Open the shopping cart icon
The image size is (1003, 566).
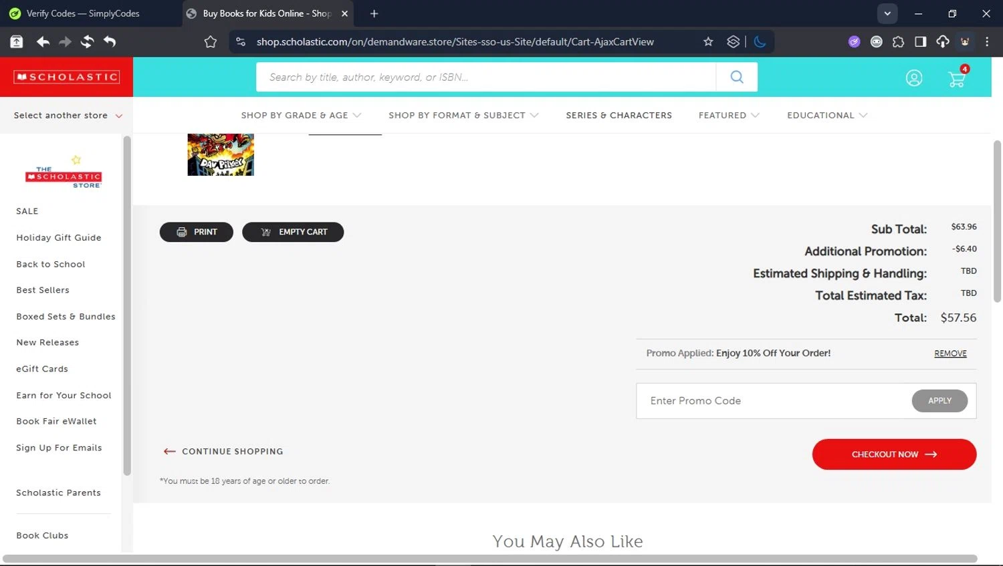[x=957, y=79]
